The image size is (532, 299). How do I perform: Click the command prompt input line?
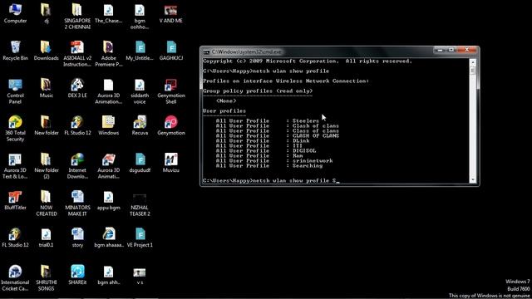[x=272, y=181]
